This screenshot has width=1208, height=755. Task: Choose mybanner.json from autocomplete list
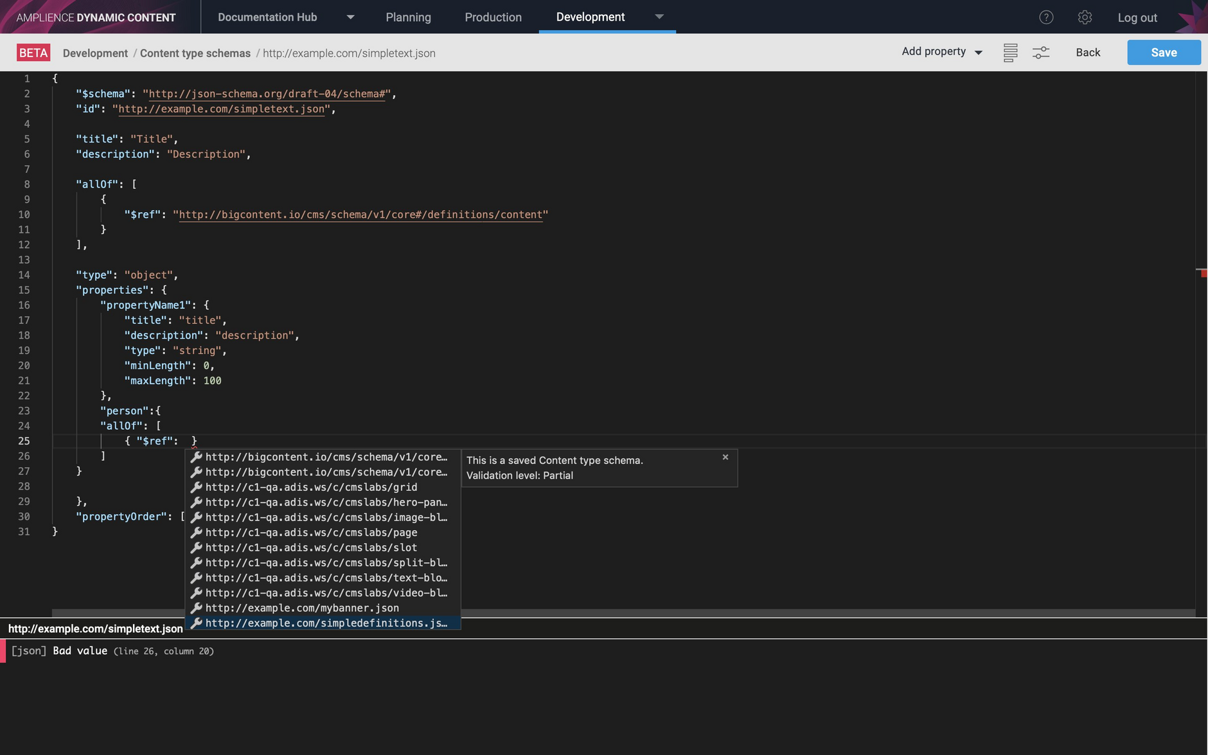(x=323, y=608)
